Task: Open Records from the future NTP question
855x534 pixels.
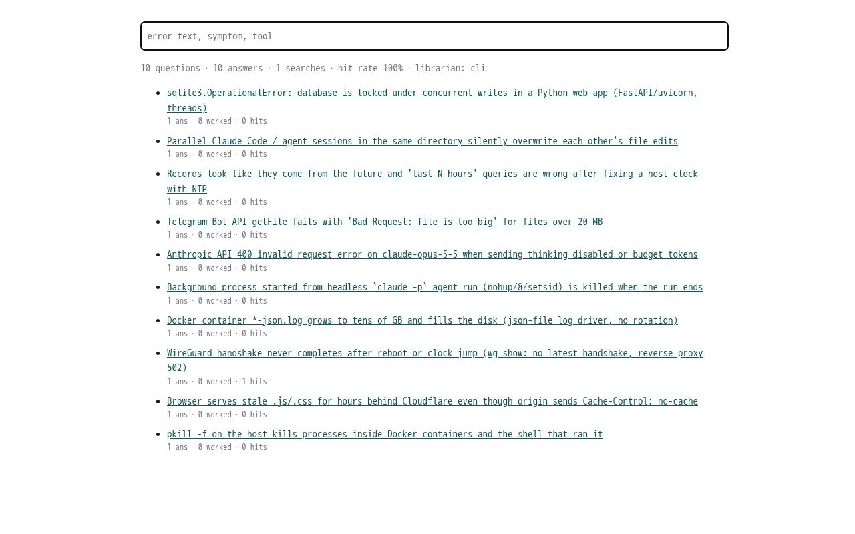Action: tap(432, 181)
